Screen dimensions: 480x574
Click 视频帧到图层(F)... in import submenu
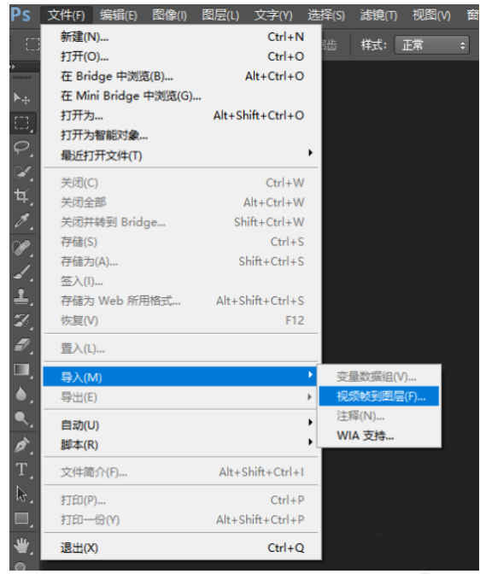coord(379,396)
